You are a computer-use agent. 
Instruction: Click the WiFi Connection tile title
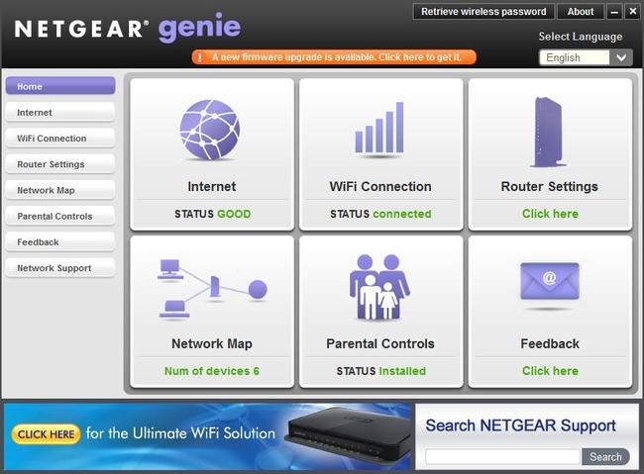point(379,186)
